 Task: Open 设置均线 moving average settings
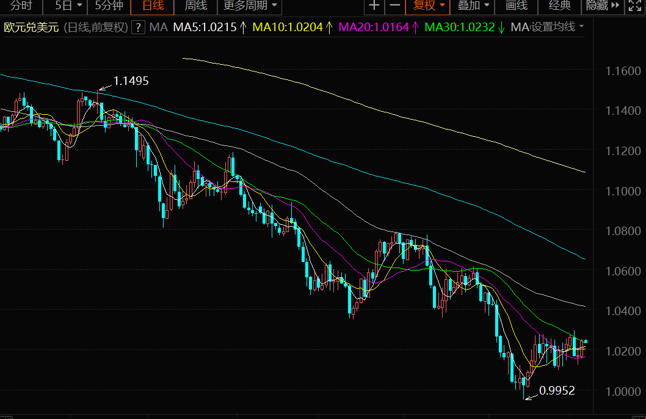[557, 27]
